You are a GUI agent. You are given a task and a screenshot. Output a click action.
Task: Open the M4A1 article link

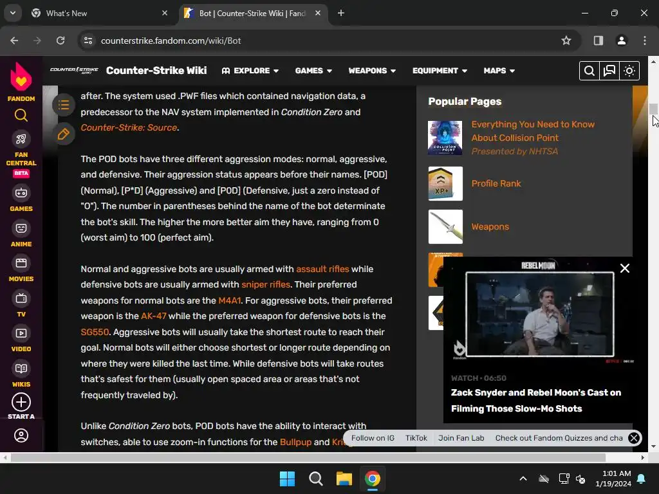(230, 300)
